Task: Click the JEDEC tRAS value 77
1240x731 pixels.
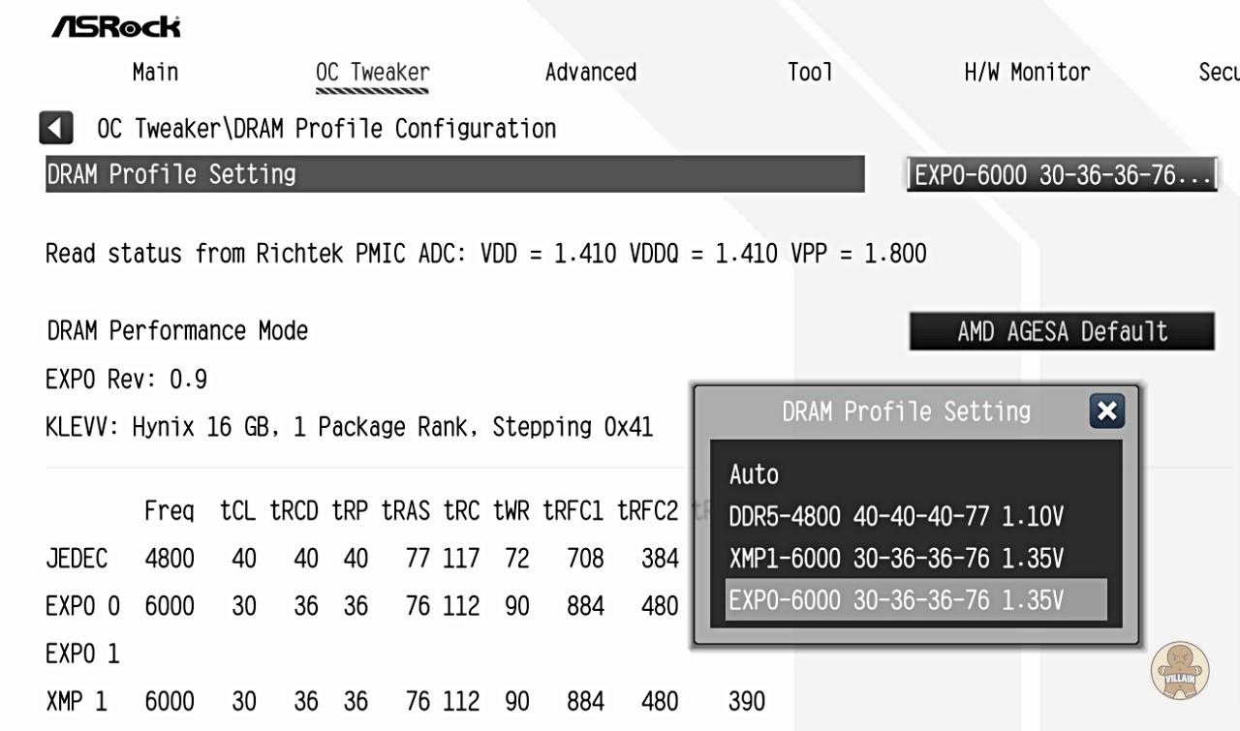Action: tap(418, 559)
